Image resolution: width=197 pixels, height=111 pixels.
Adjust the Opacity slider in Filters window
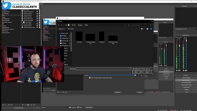[x=113, y=75]
